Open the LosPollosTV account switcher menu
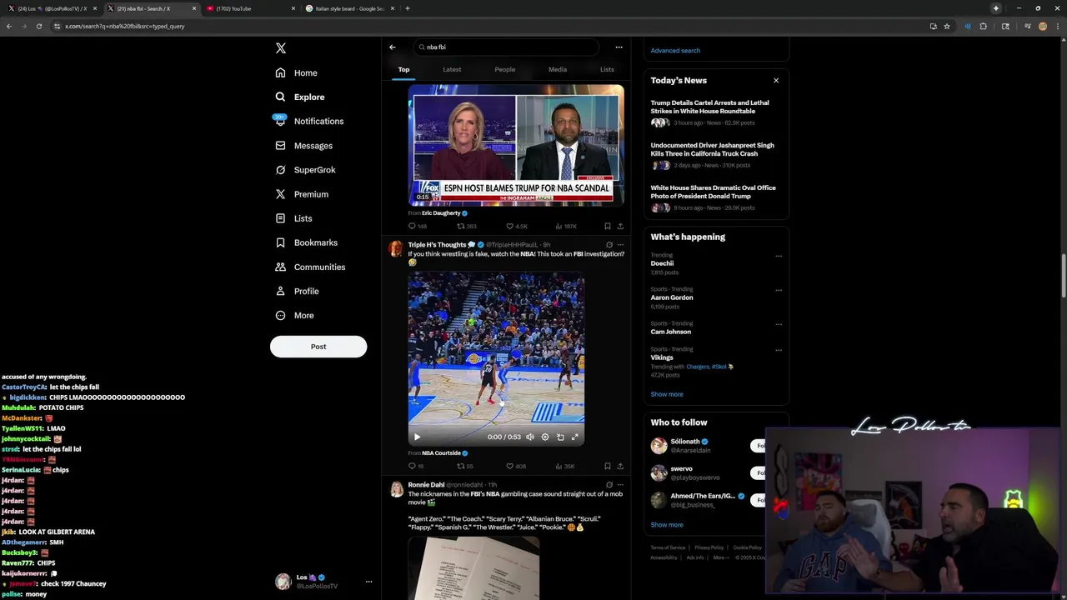This screenshot has width=1067, height=600. pos(368,582)
